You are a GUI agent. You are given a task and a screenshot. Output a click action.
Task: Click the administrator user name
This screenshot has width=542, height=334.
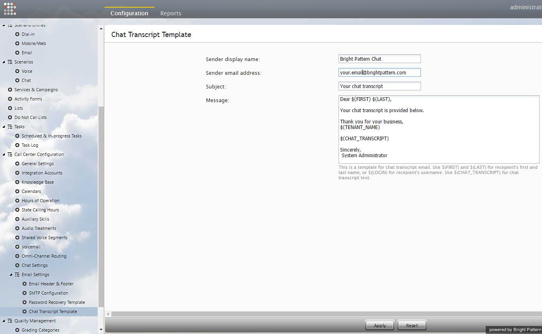click(526, 7)
